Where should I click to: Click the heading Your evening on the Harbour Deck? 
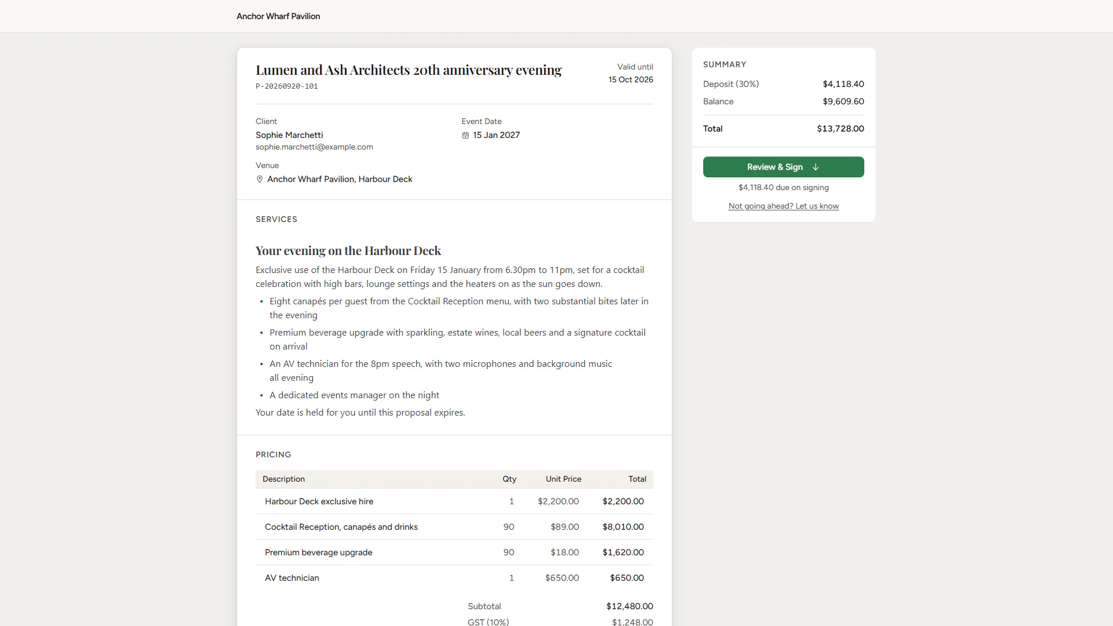click(348, 250)
